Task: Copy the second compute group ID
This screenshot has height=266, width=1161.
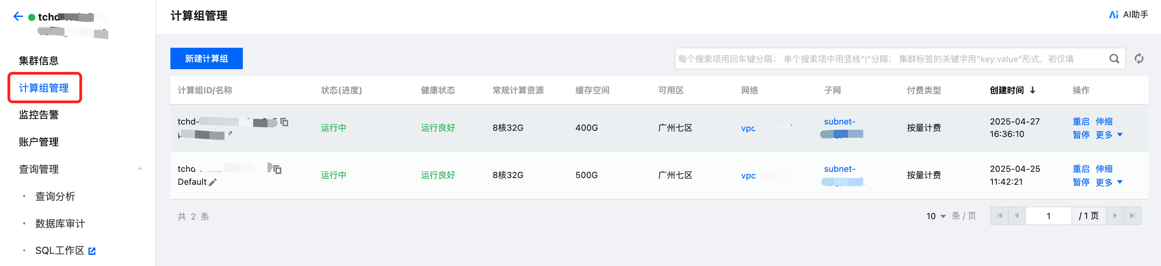Action: [x=278, y=169]
